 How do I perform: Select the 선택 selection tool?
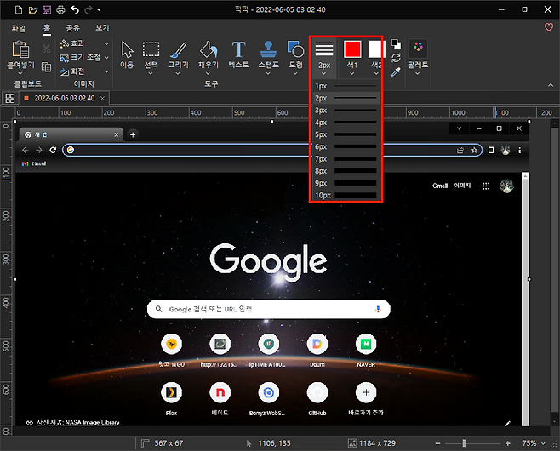pyautogui.click(x=151, y=54)
